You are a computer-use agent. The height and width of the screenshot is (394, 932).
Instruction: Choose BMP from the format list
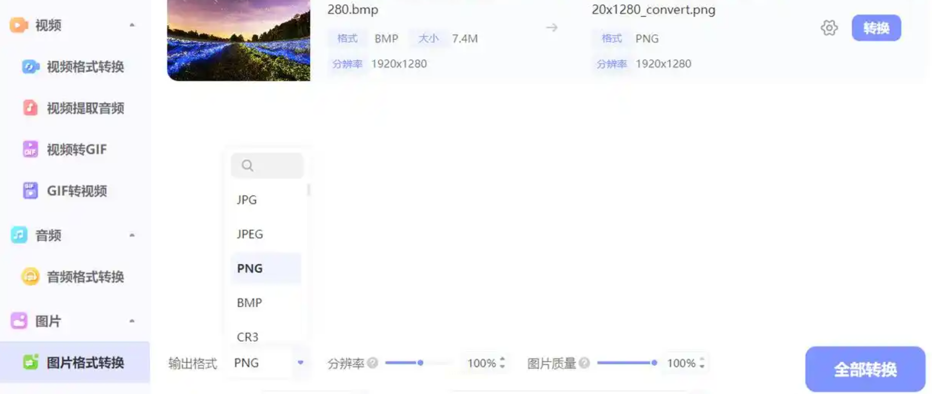[x=266, y=303]
